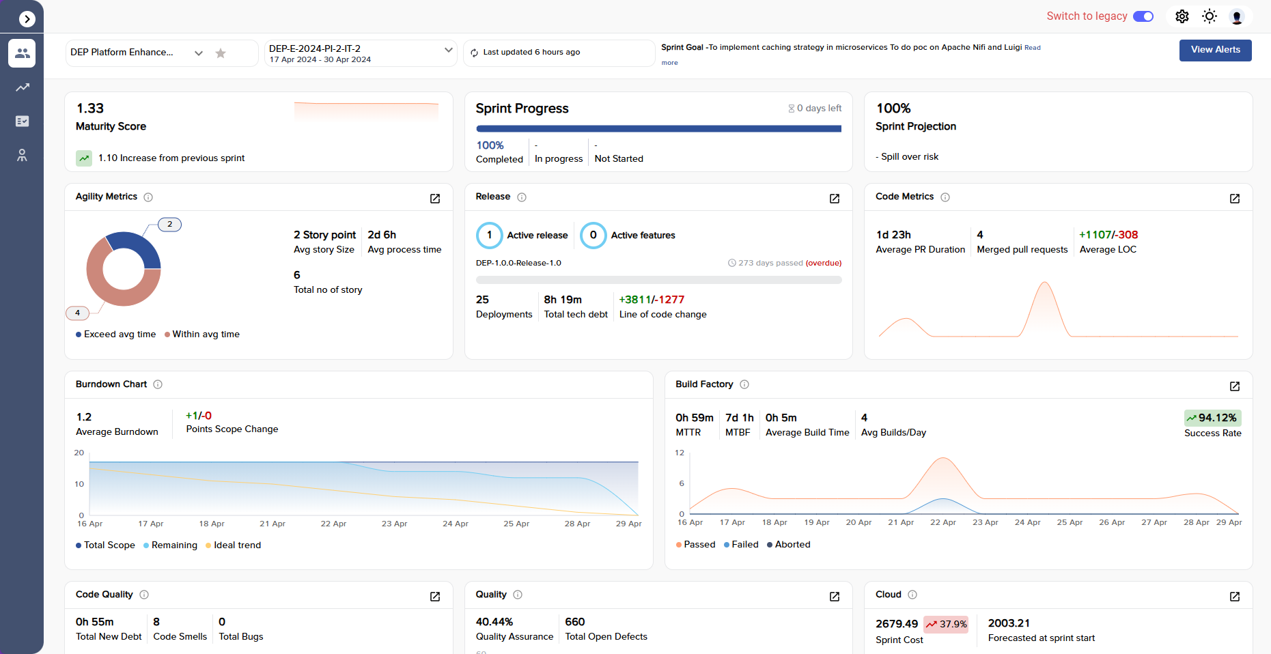Star the DEP Platform Enhancement project favorite

(x=221, y=53)
